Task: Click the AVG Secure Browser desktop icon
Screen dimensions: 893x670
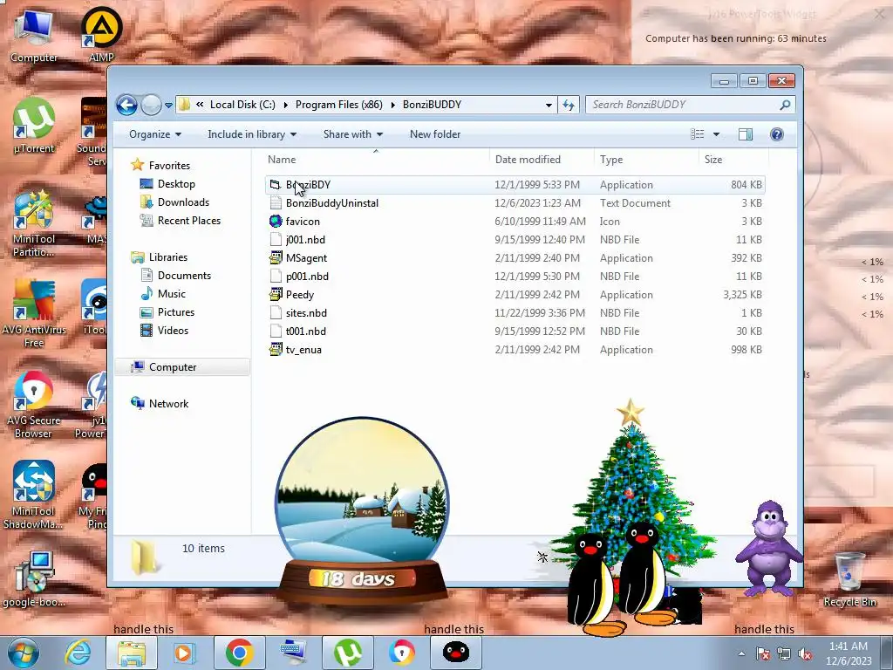Action: tap(34, 405)
